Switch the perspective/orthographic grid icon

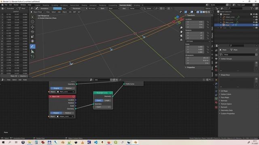[181, 40]
